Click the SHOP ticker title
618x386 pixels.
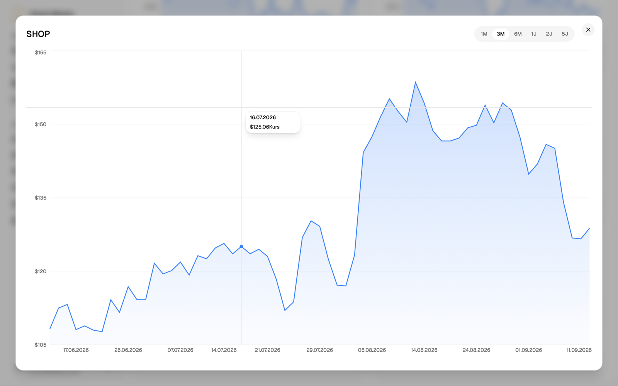click(38, 34)
